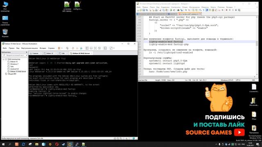Click Notepad++'s Print toolbar icon

pos(156,10)
